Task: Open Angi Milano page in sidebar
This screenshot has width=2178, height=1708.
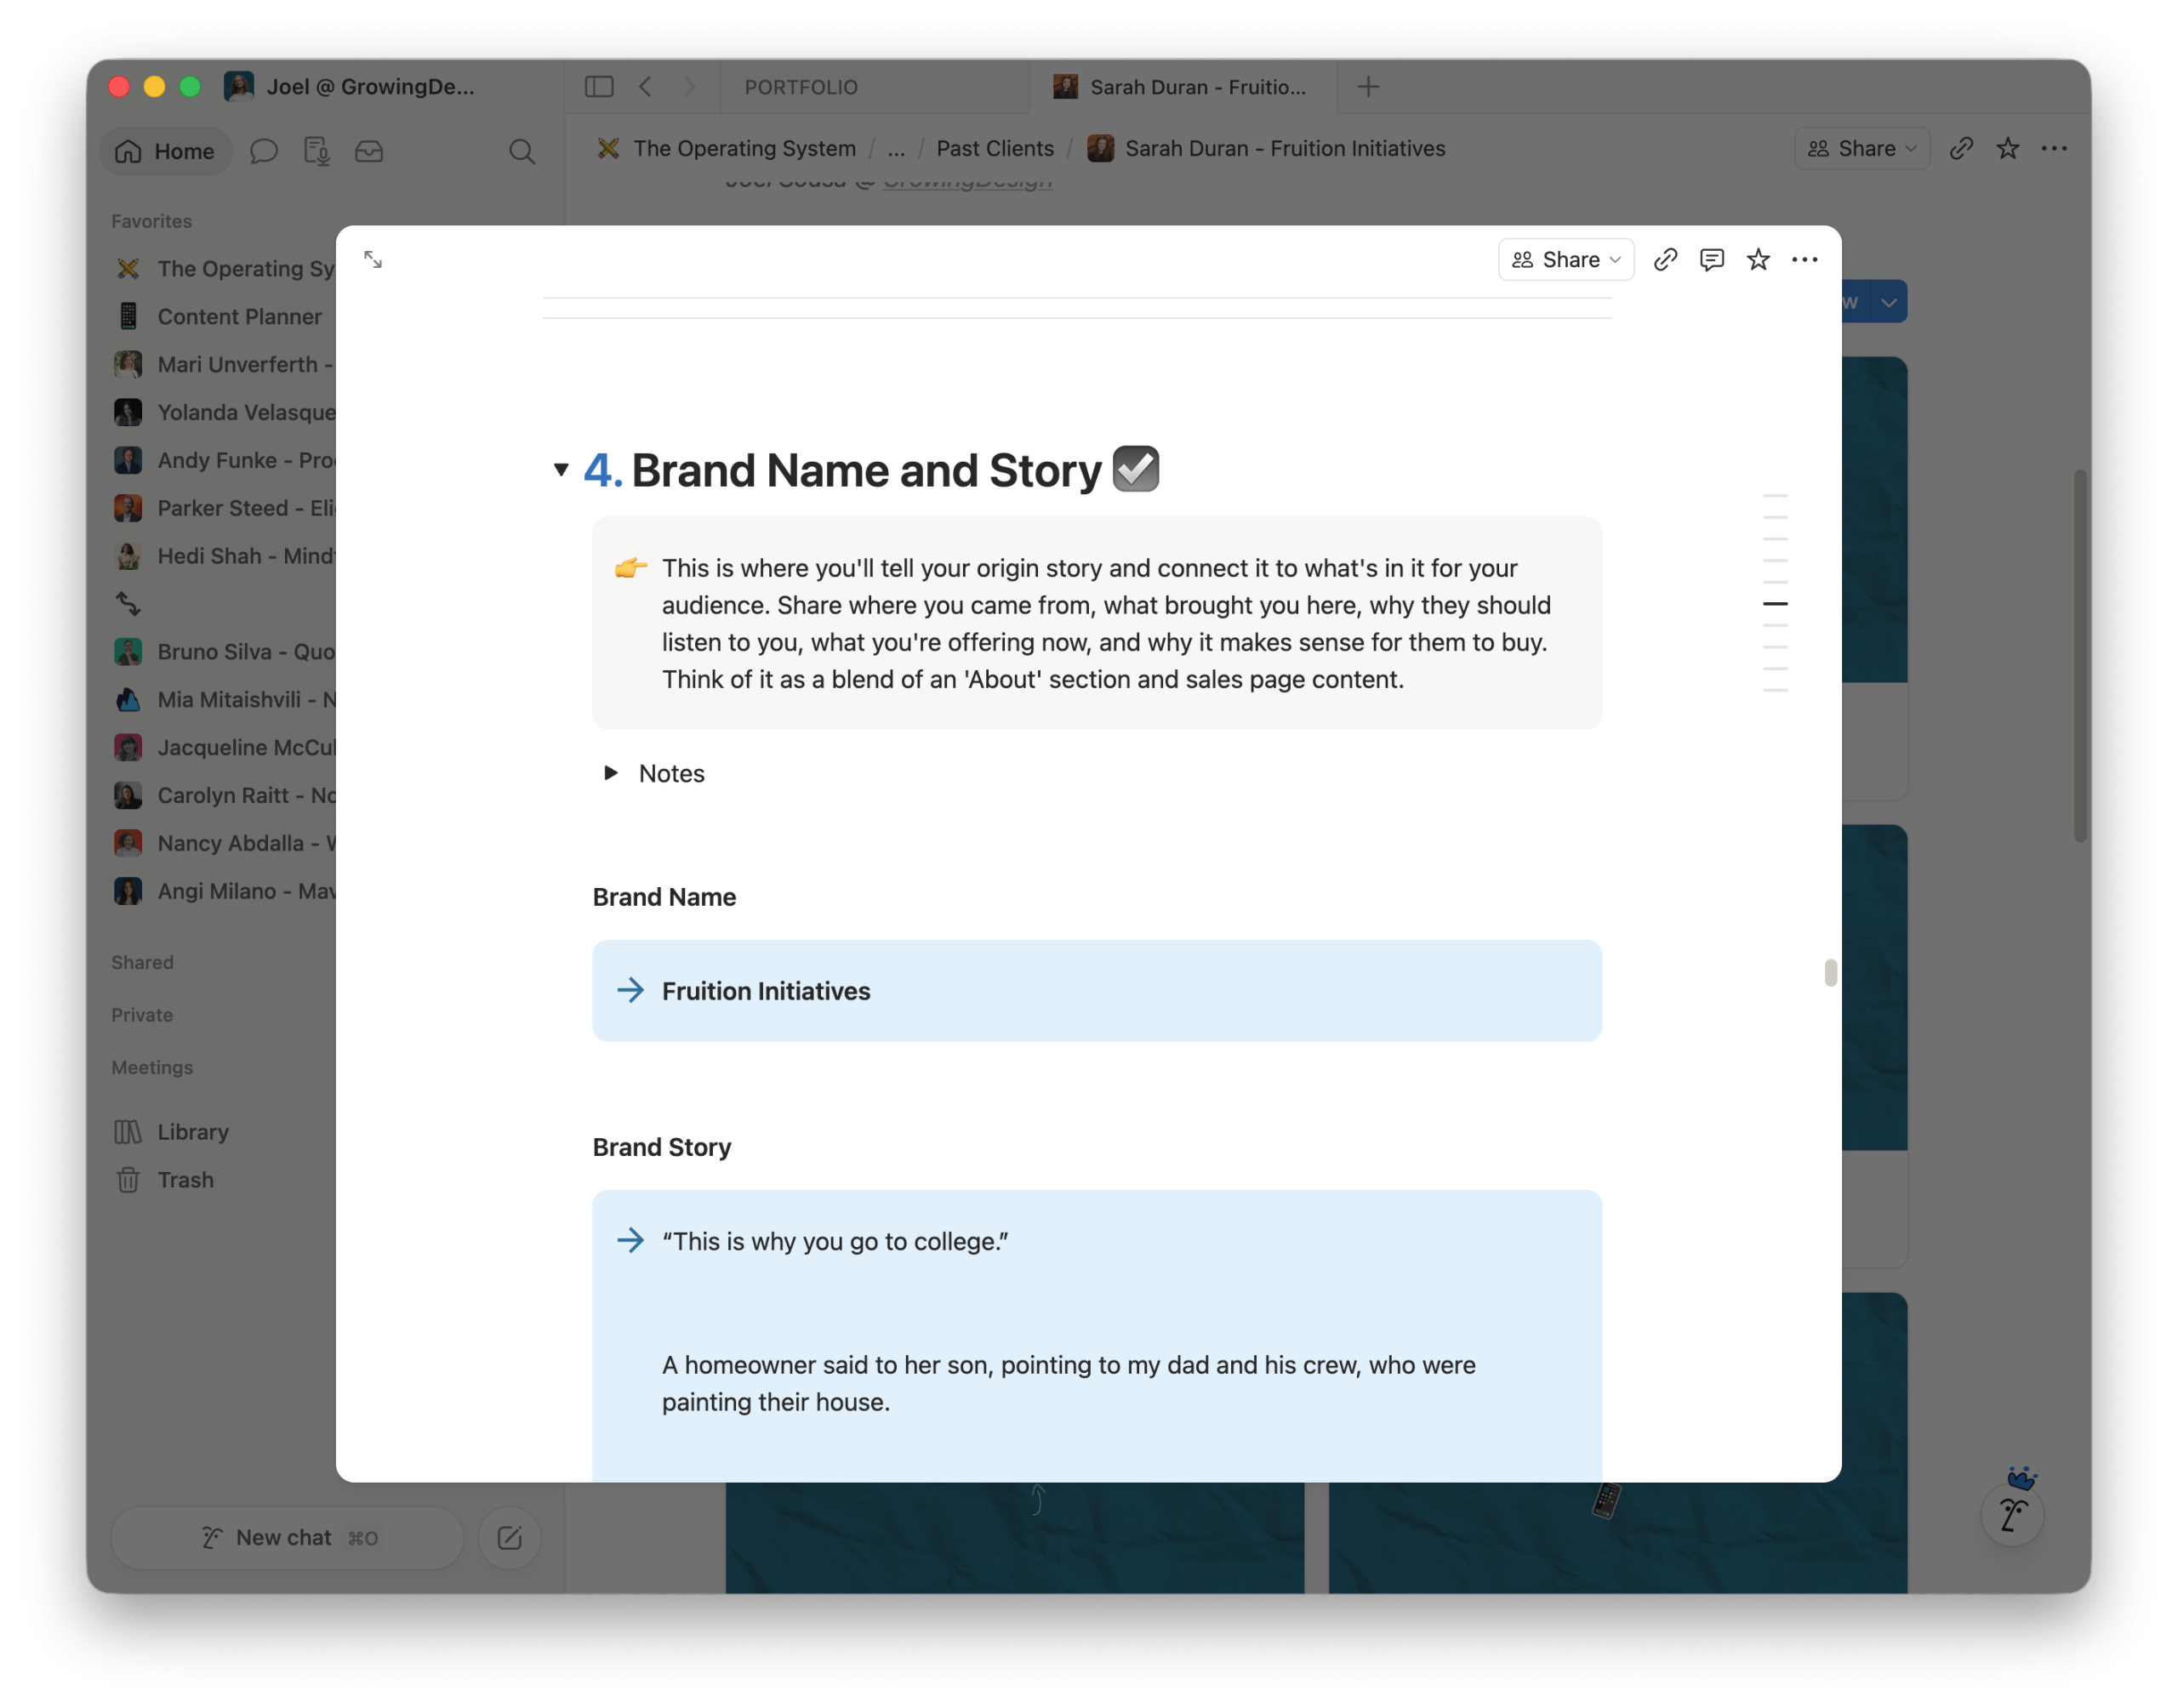Action: coord(223,892)
